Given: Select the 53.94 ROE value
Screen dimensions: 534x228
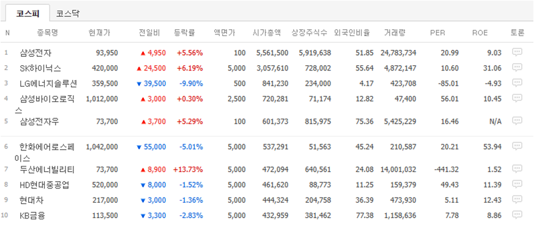Looking at the screenshot, I should click(x=493, y=147).
